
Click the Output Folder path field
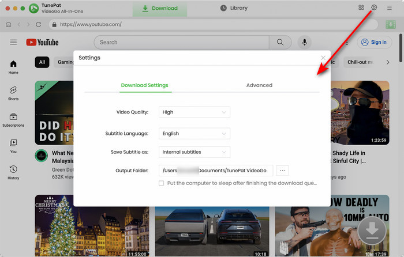click(216, 171)
